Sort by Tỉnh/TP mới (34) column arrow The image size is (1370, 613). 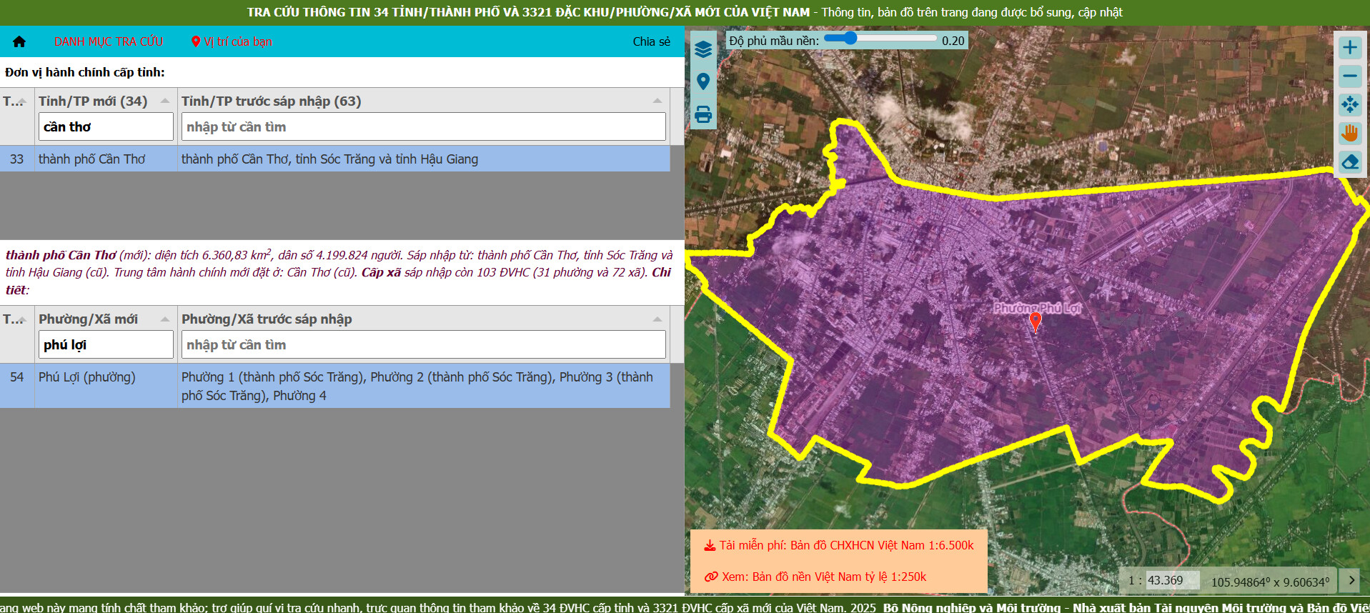[x=165, y=101]
